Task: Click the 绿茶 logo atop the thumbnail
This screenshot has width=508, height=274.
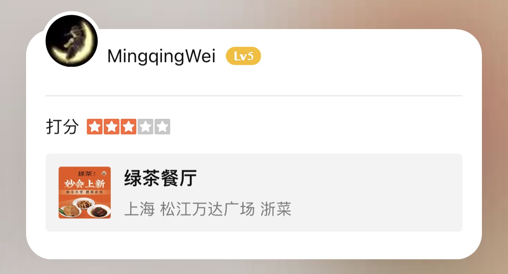Action: [85, 173]
